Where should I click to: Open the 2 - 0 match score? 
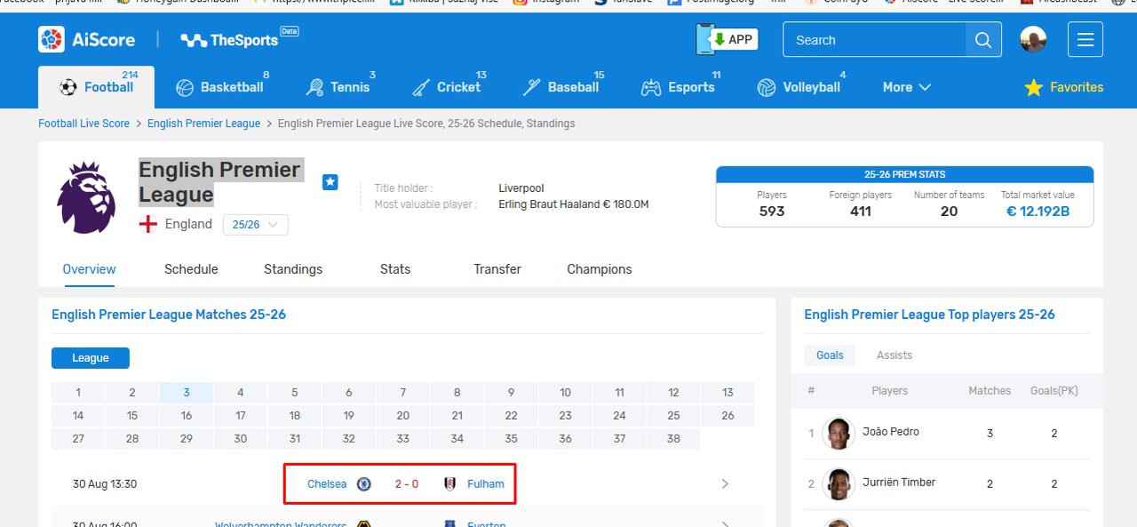[x=407, y=483]
